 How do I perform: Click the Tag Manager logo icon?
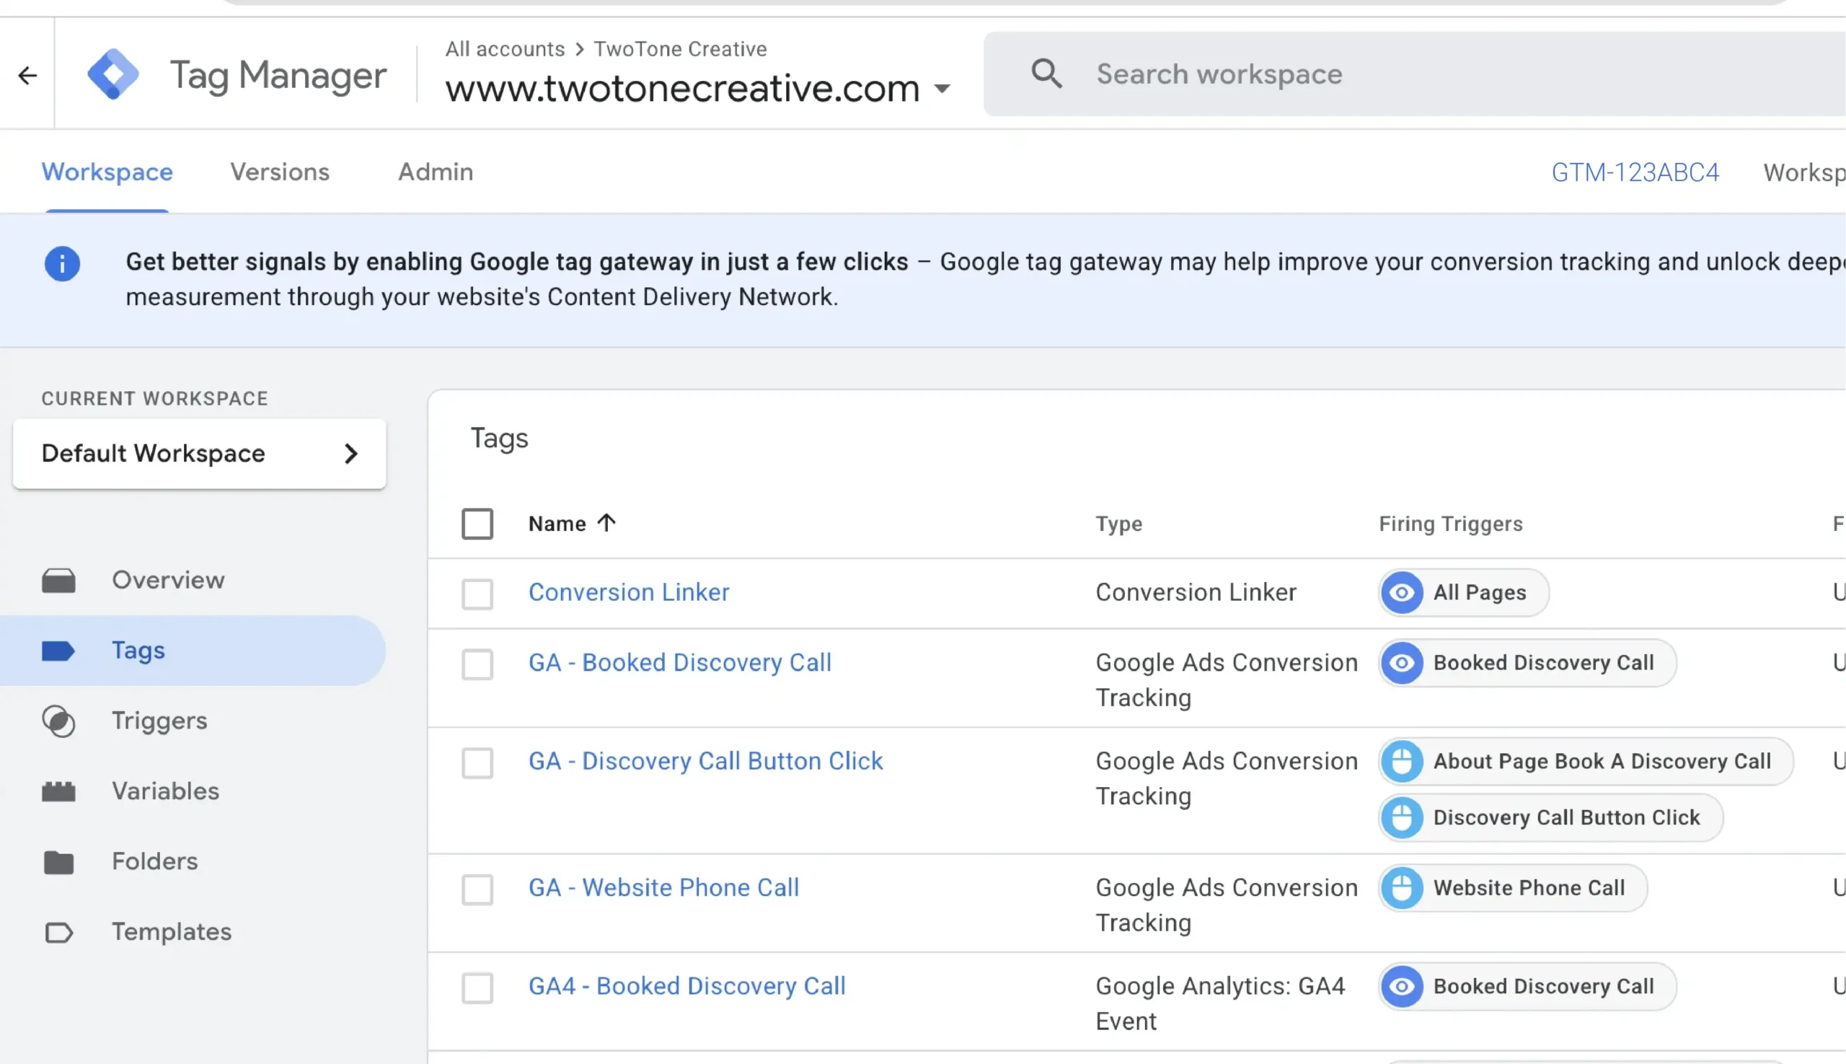(112, 74)
